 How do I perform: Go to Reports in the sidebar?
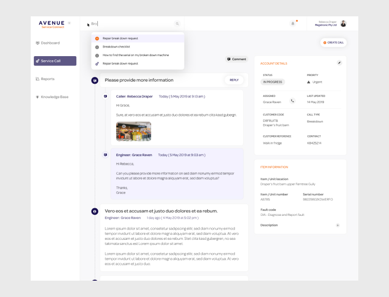[x=48, y=79]
